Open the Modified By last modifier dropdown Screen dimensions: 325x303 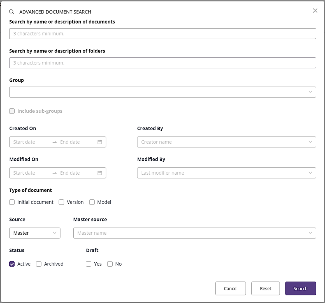pyautogui.click(x=226, y=173)
